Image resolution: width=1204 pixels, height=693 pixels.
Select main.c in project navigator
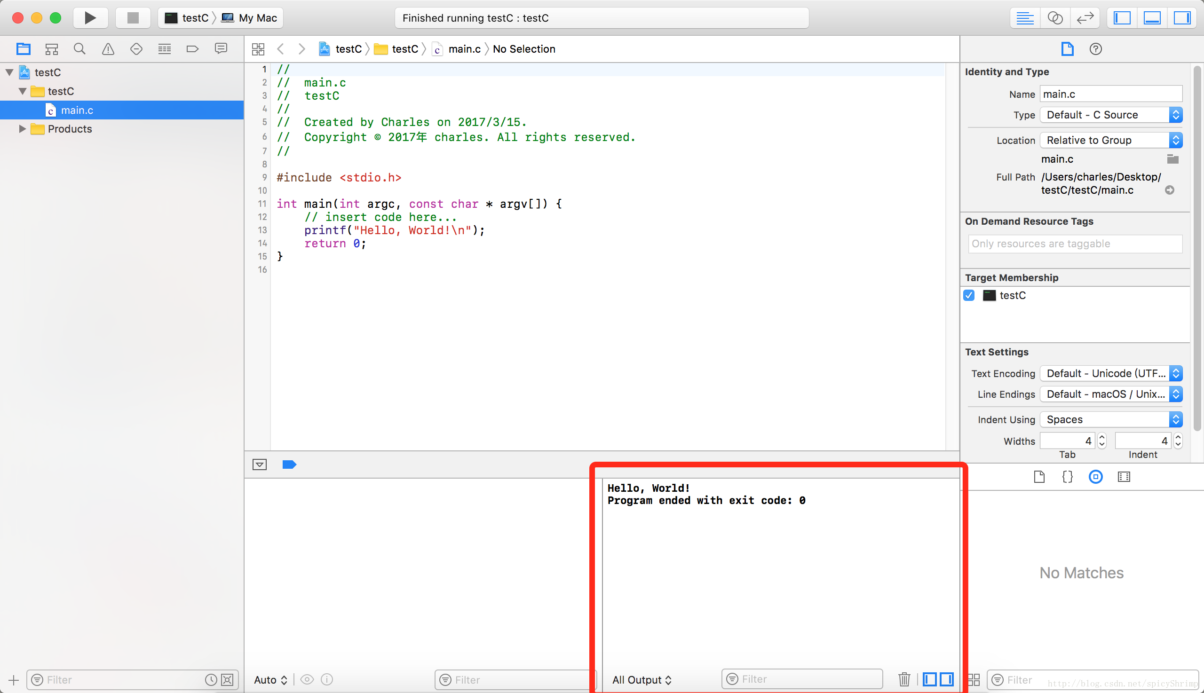click(77, 110)
